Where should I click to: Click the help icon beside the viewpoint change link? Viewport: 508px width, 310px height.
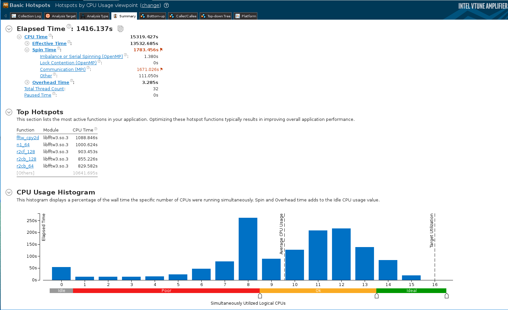click(166, 5)
